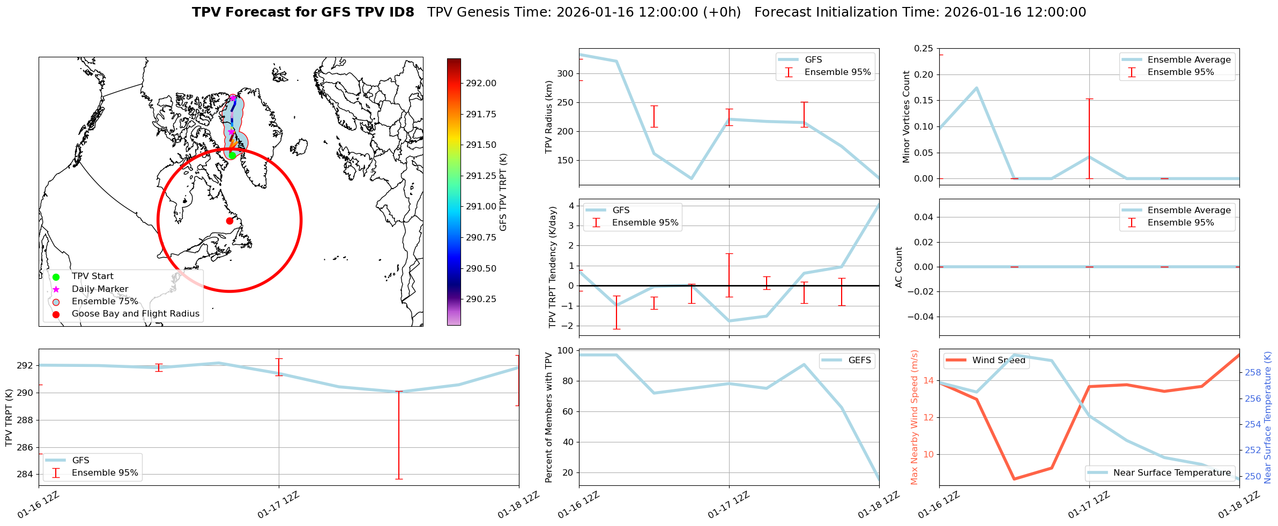Select the magenta Daily Marker star in legend
1278x526 pixels.
pos(56,289)
